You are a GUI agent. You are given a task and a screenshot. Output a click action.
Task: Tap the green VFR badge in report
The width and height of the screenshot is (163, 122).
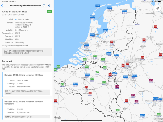click(x=49, y=12)
